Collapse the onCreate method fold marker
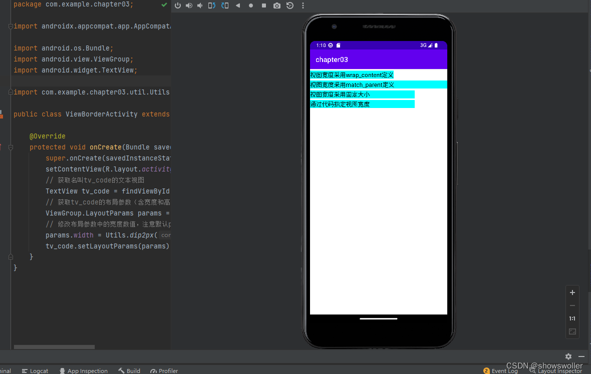 [11, 147]
